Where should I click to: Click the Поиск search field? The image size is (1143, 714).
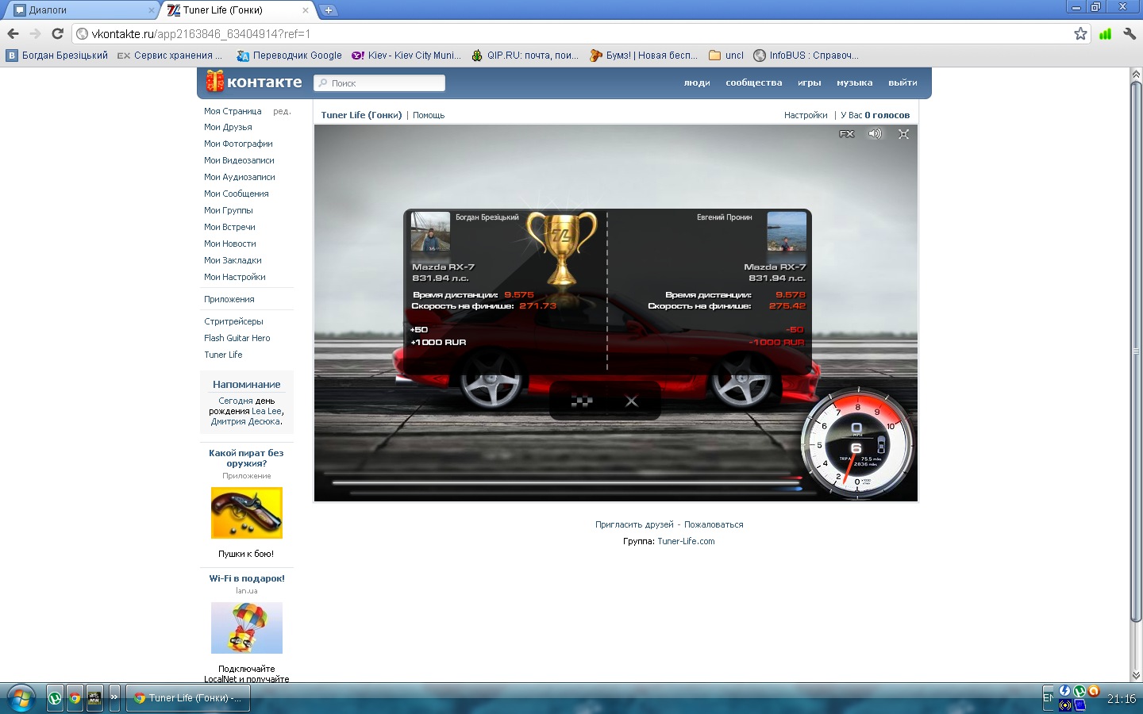(x=379, y=83)
